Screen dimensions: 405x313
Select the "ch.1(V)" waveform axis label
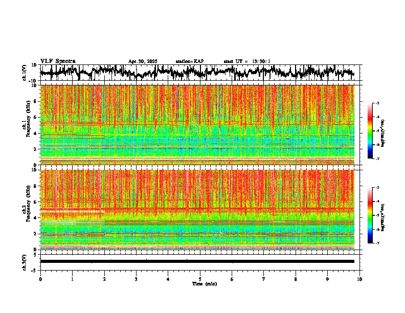[x=25, y=73]
